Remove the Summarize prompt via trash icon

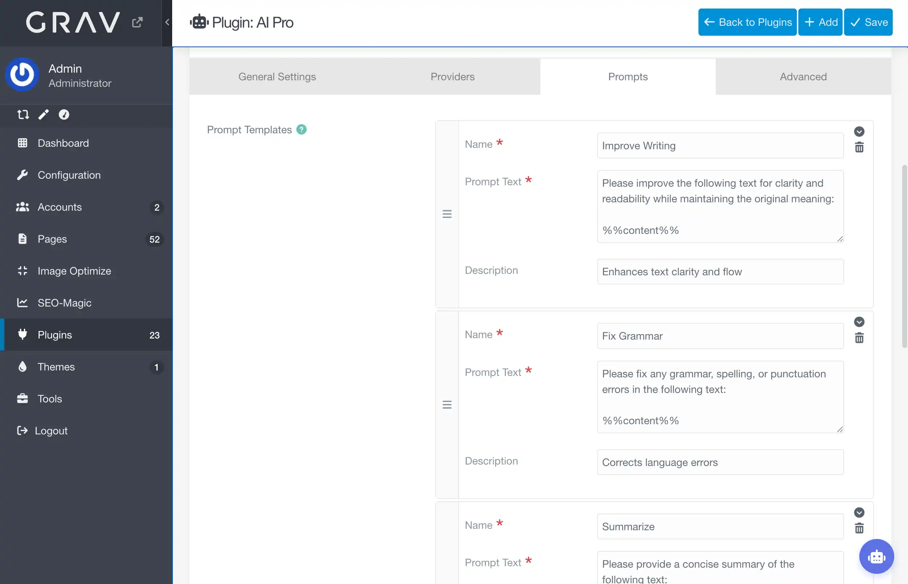click(859, 528)
